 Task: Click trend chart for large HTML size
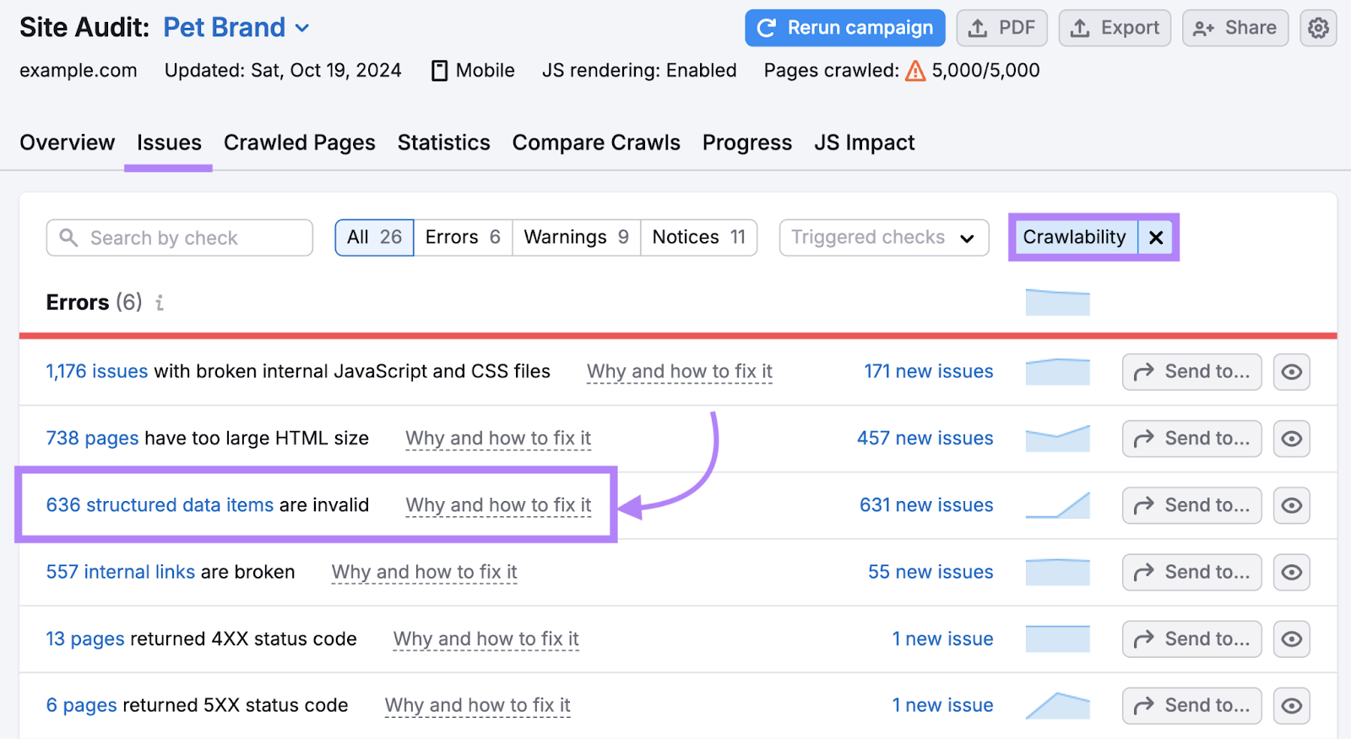coord(1058,439)
